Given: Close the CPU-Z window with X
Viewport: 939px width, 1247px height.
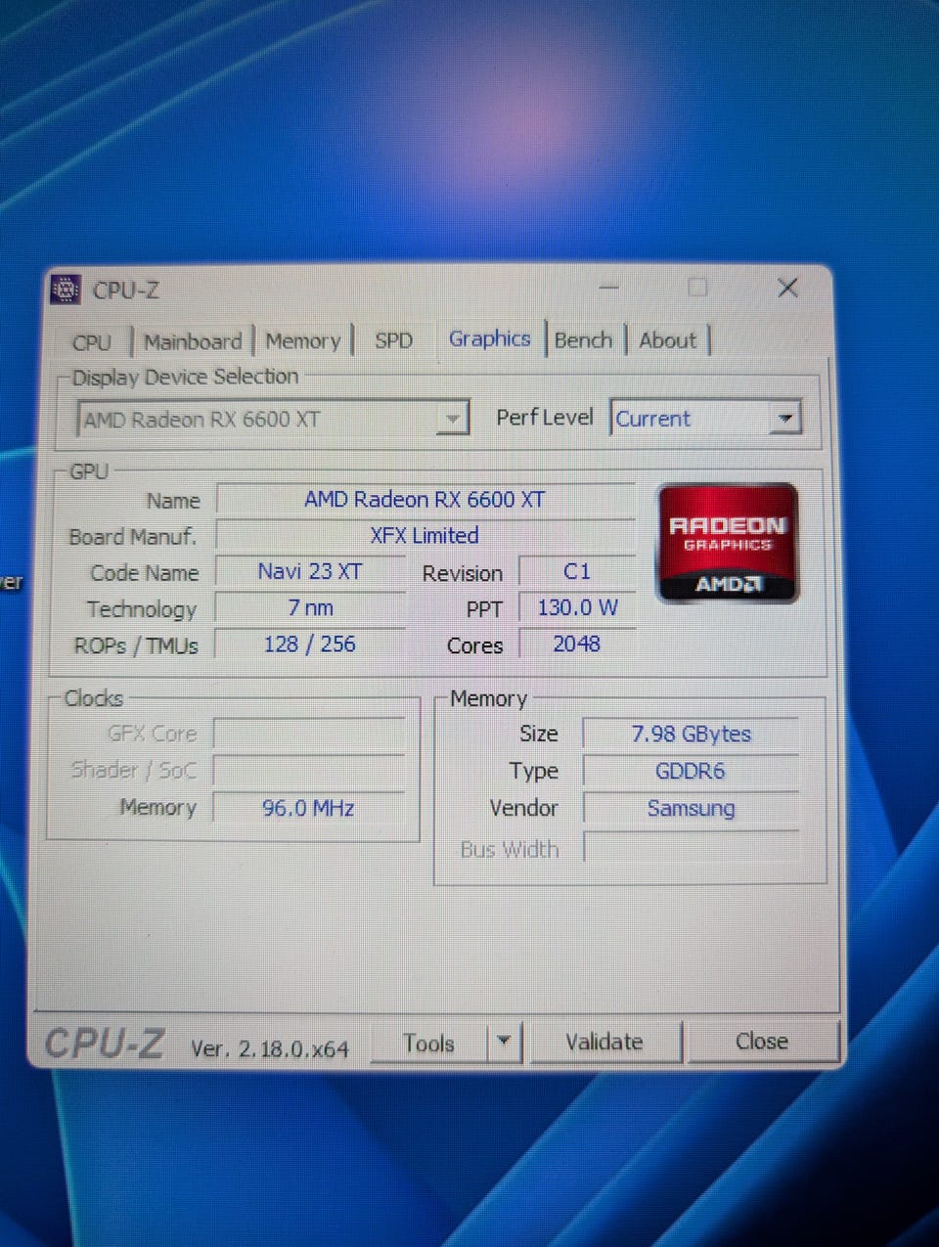Looking at the screenshot, I should tap(787, 288).
